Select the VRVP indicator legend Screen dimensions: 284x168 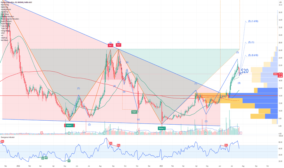tap(3, 33)
